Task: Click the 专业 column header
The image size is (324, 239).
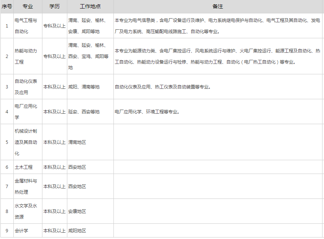Action: [28, 6]
